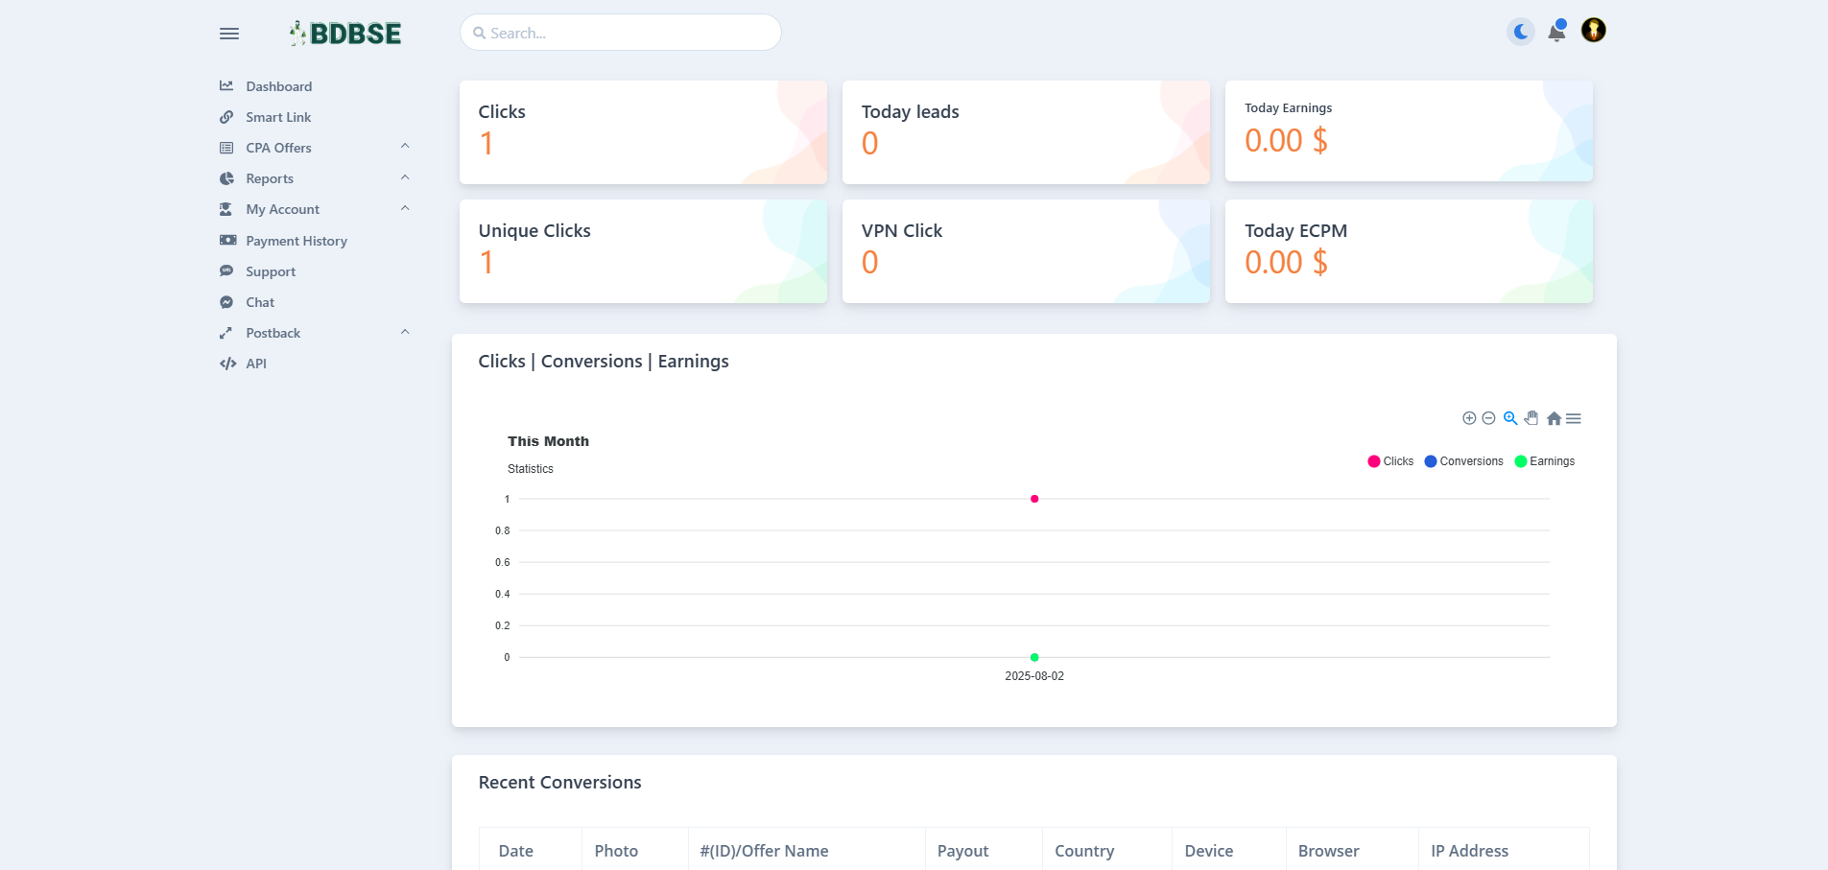The width and height of the screenshot is (1828, 870).
Task: Zoom in on the chart
Action: pos(1469,418)
